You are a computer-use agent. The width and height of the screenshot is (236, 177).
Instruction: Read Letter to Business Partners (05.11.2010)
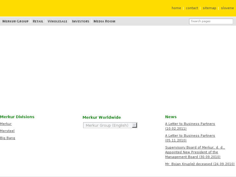pos(190,138)
